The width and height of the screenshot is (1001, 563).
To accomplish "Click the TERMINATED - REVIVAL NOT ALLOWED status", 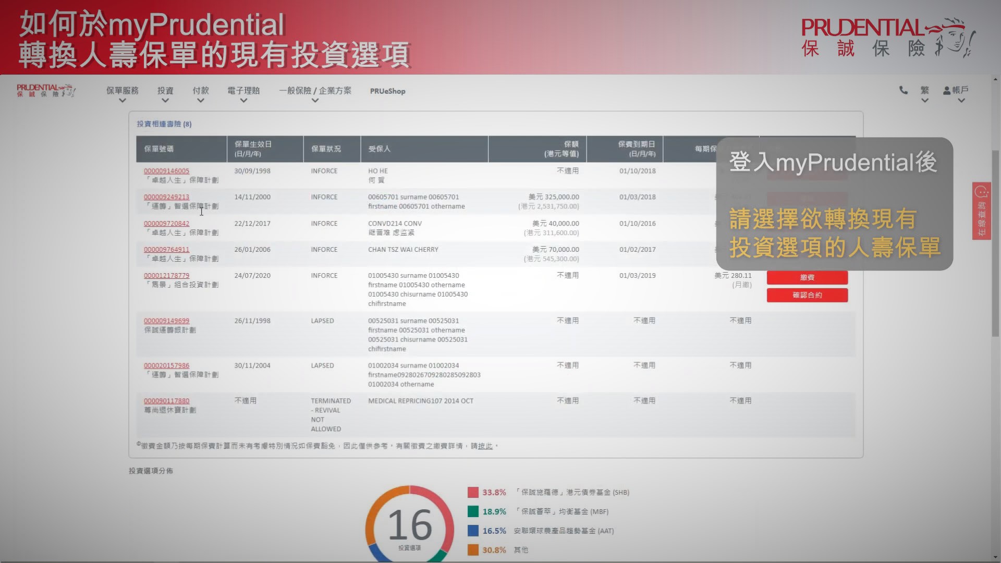I will coord(331,415).
